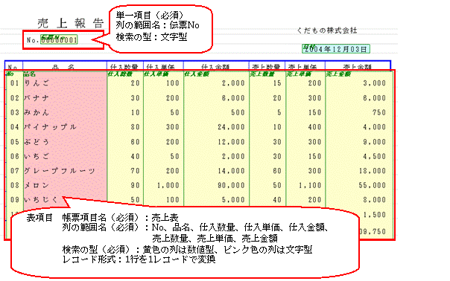Click sales quantity 5 in みかん row

(279, 112)
